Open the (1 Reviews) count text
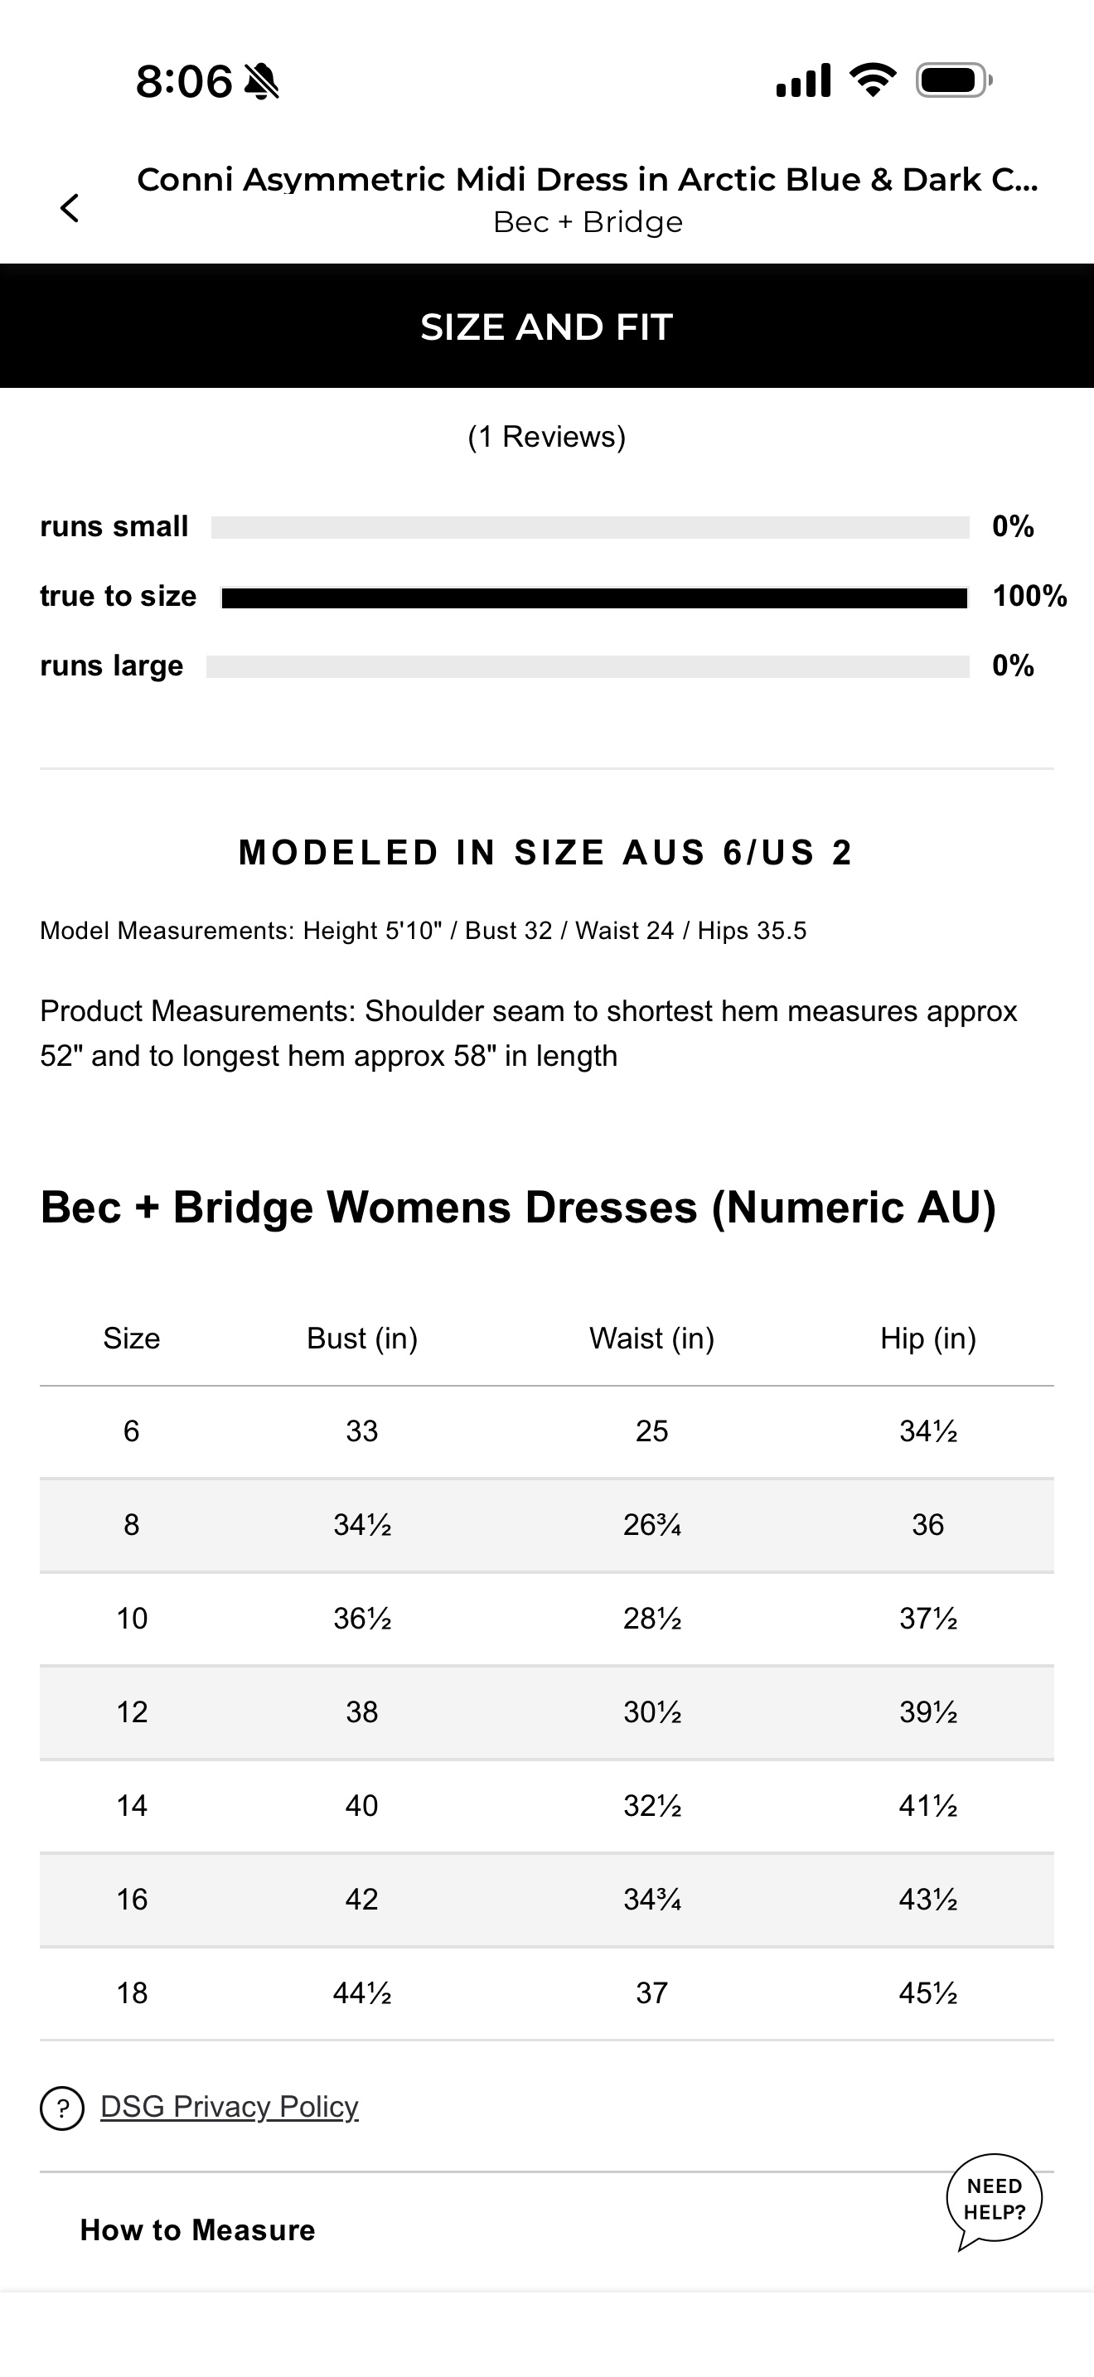 547,437
